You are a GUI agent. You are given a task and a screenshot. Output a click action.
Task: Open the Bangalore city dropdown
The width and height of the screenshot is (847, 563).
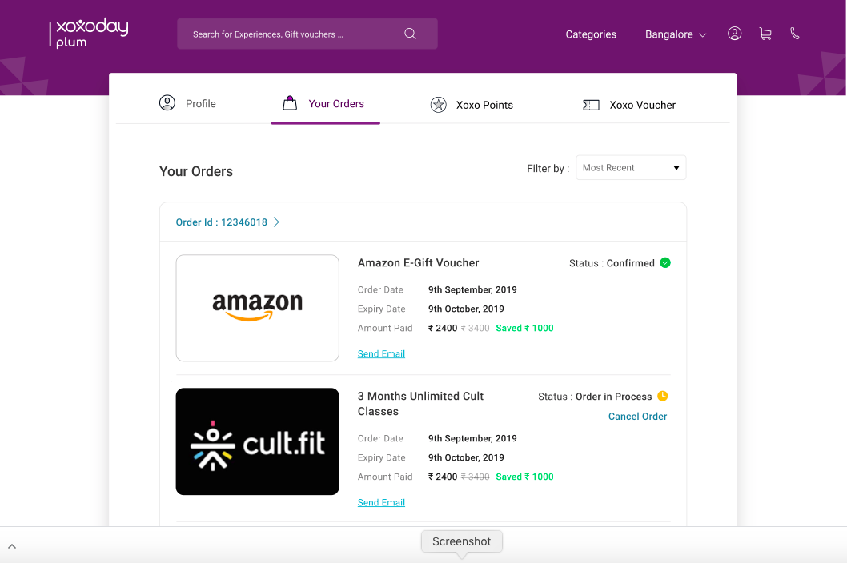click(676, 34)
